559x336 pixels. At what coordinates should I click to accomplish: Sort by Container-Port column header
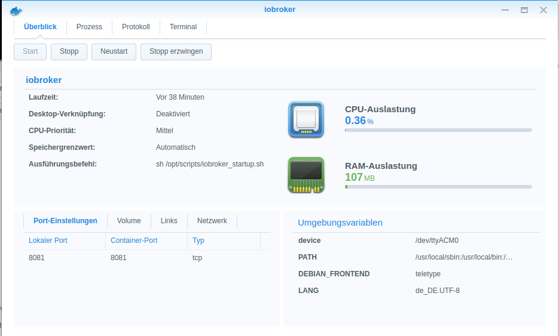coord(146,241)
